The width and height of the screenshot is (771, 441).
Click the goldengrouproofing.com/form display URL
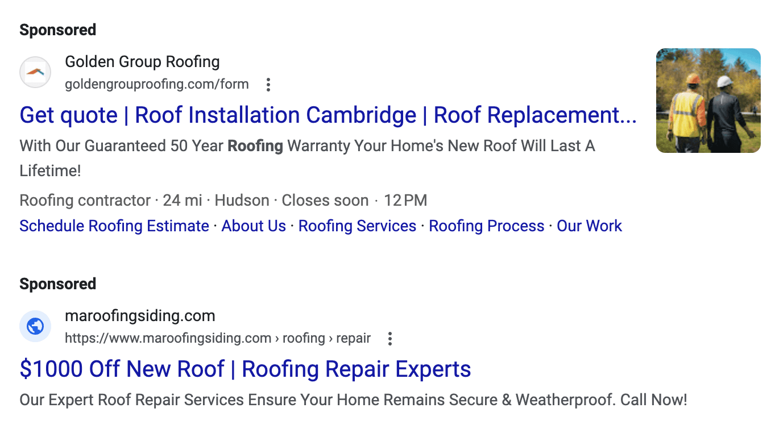pos(157,84)
